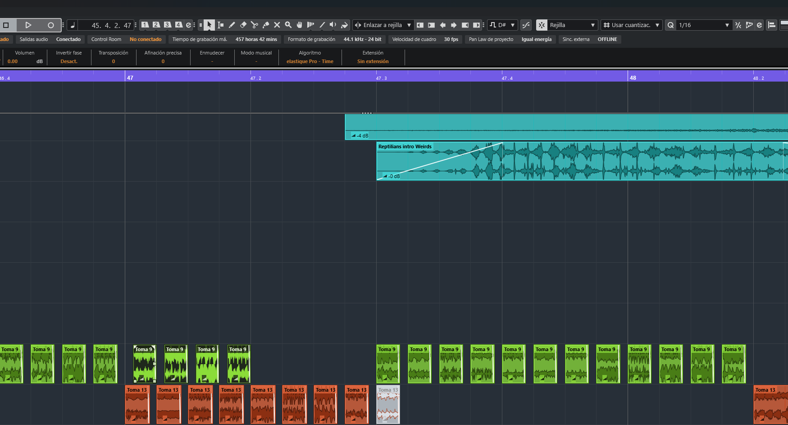Image resolution: width=788 pixels, height=425 pixels.
Task: Select the Draw pencil tool
Action: tap(232, 25)
